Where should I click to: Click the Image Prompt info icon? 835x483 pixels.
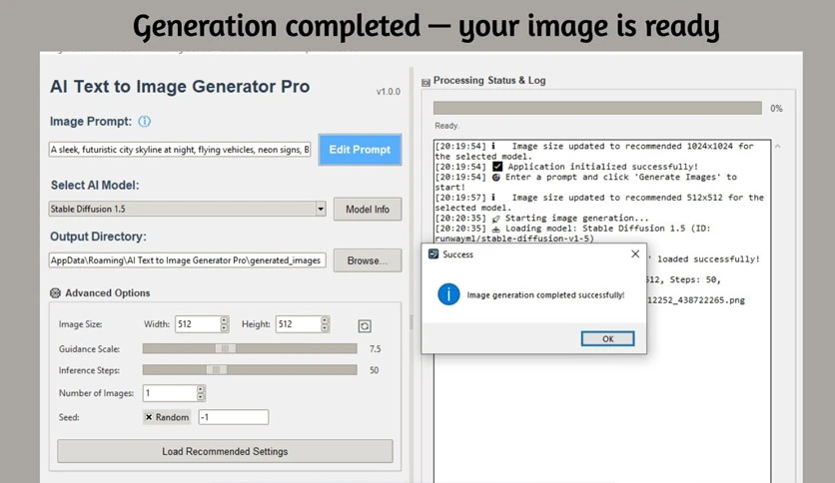pyautogui.click(x=144, y=122)
